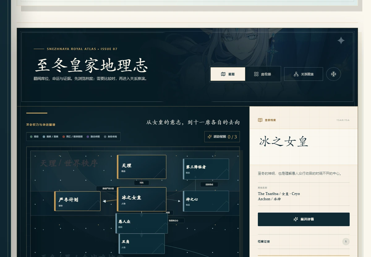This screenshot has width=371, height=257.
Task: Click the 皇家档案 label
Action: pos(270,120)
